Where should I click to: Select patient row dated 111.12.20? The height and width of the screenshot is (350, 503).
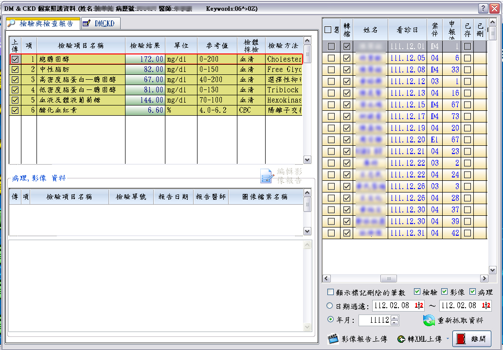pyautogui.click(x=408, y=140)
